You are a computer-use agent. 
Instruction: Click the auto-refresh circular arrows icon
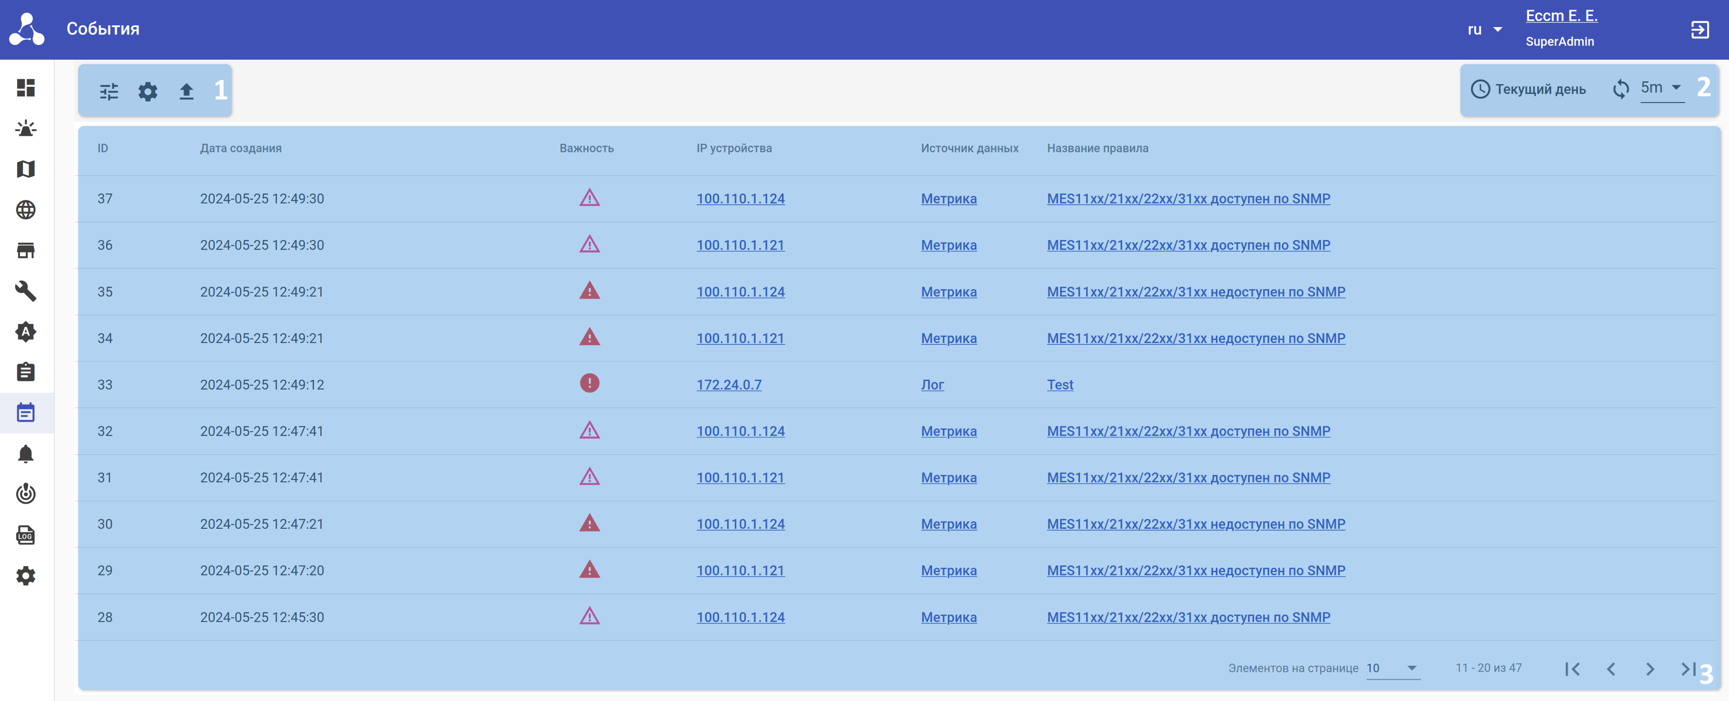point(1620,89)
